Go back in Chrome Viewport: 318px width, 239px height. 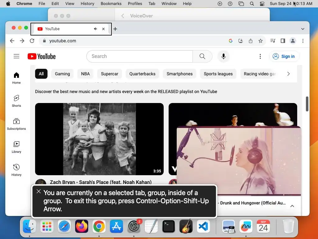tap(12, 41)
